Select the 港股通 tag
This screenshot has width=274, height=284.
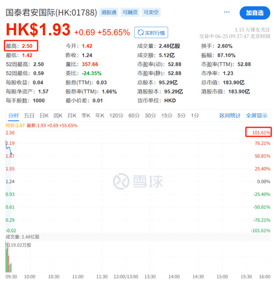109,12
